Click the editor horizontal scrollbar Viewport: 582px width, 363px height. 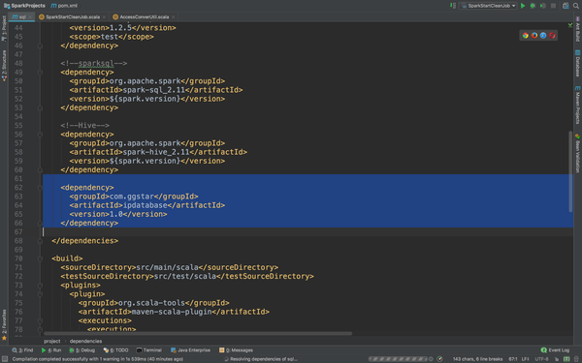tap(198, 333)
